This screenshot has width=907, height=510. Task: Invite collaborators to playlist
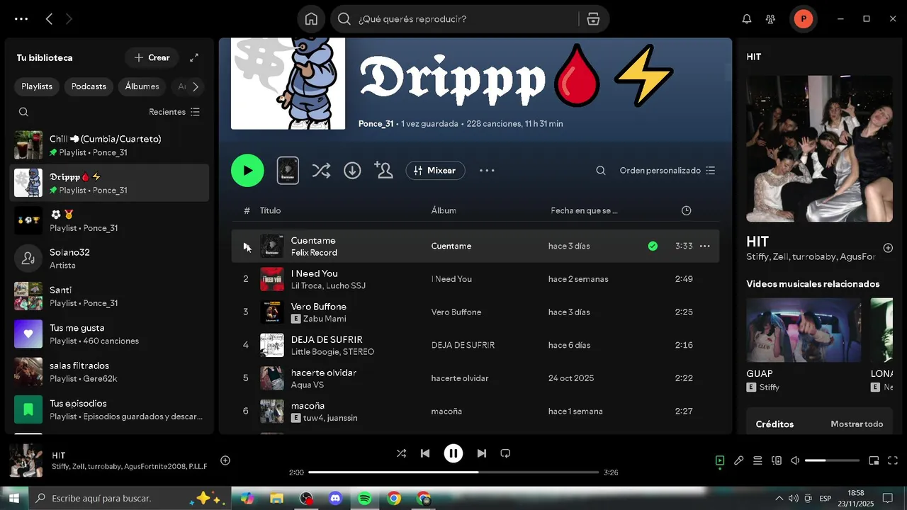point(383,171)
